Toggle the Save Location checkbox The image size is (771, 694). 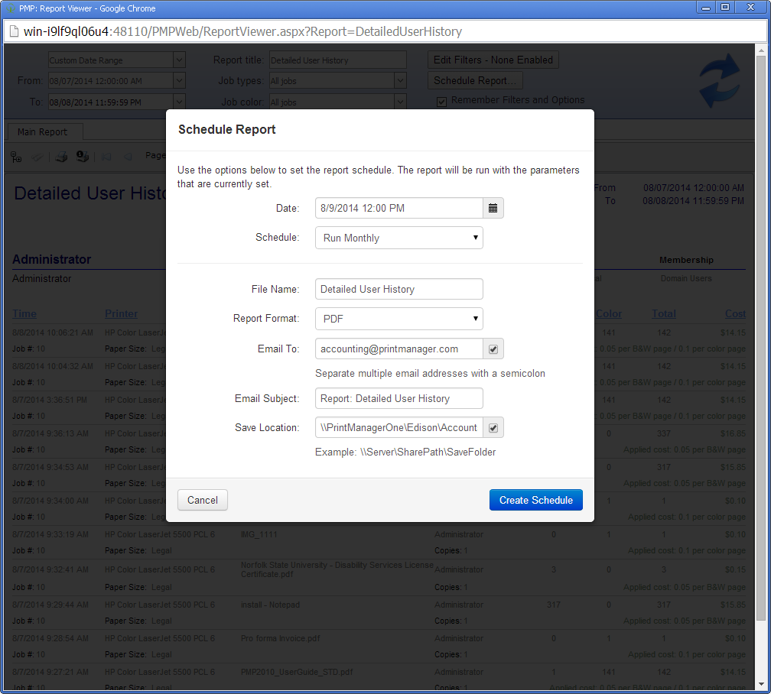pos(493,427)
